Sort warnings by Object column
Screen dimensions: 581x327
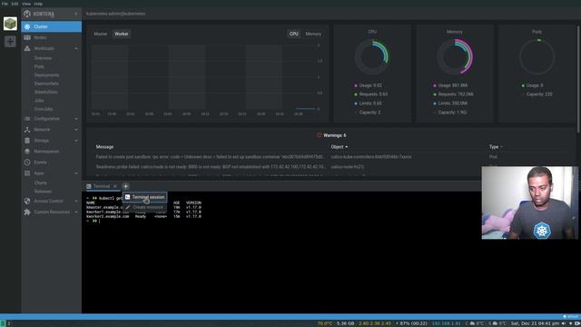pos(339,147)
